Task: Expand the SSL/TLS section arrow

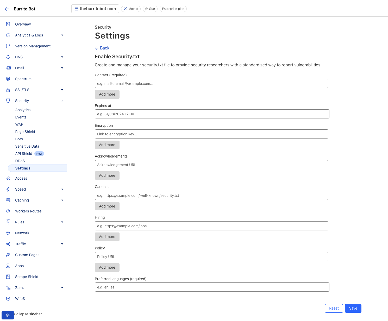Action: [62, 90]
